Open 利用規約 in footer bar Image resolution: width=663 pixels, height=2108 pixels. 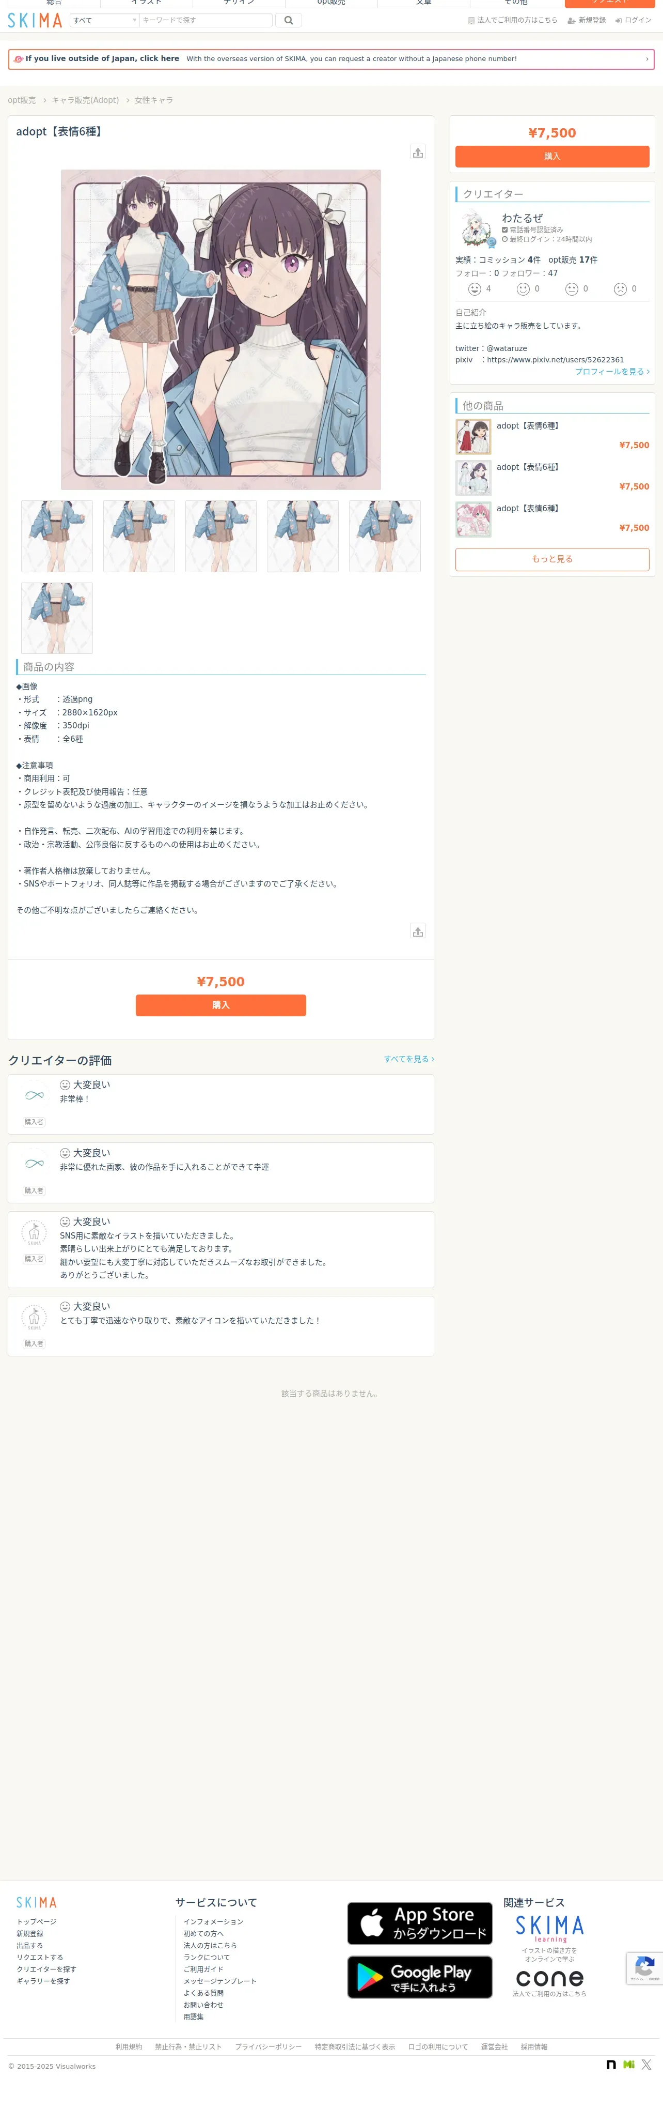[129, 2046]
